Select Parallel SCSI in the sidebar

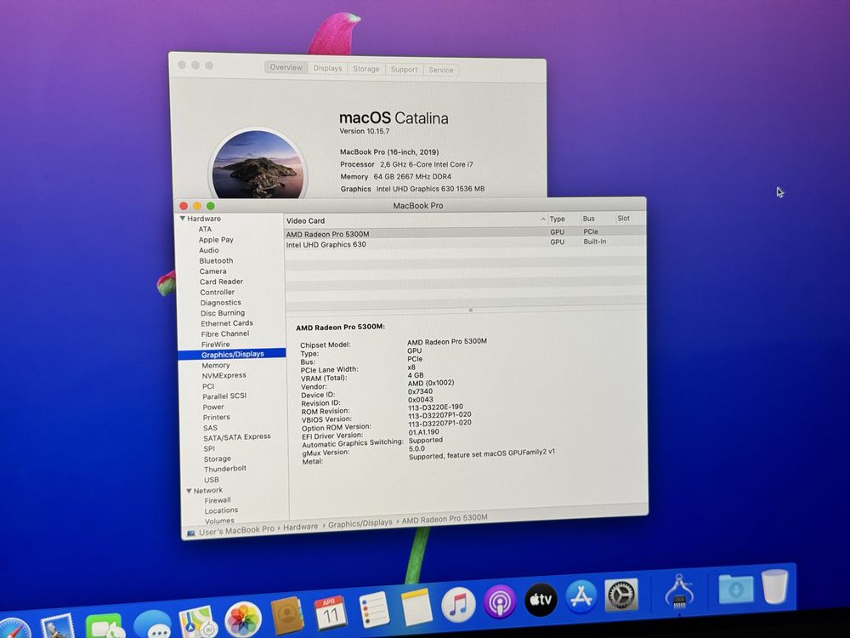pos(224,396)
